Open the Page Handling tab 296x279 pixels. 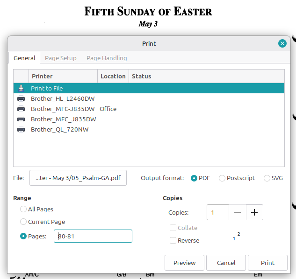click(107, 58)
